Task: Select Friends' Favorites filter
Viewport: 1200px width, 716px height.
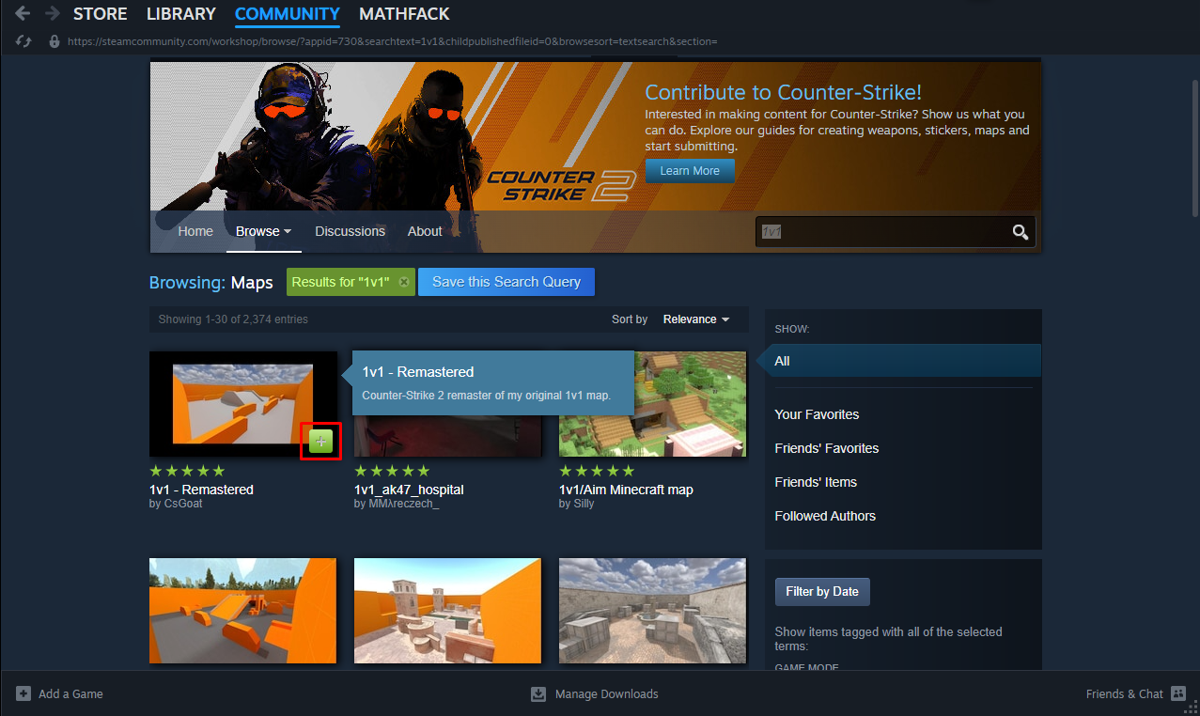Action: (x=826, y=448)
